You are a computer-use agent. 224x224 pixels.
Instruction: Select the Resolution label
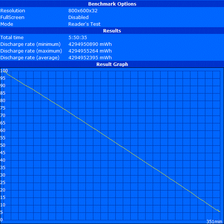(13, 10)
